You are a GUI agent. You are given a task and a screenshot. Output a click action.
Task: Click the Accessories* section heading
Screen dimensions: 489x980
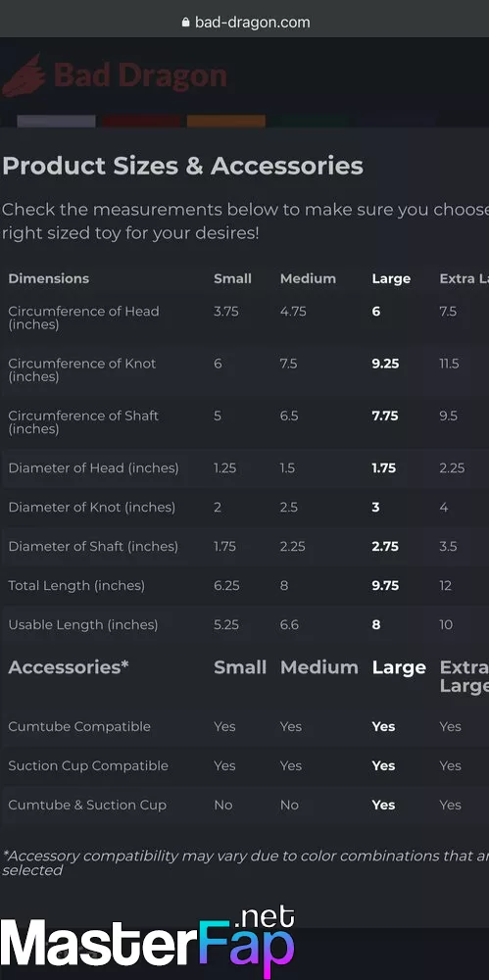point(69,666)
